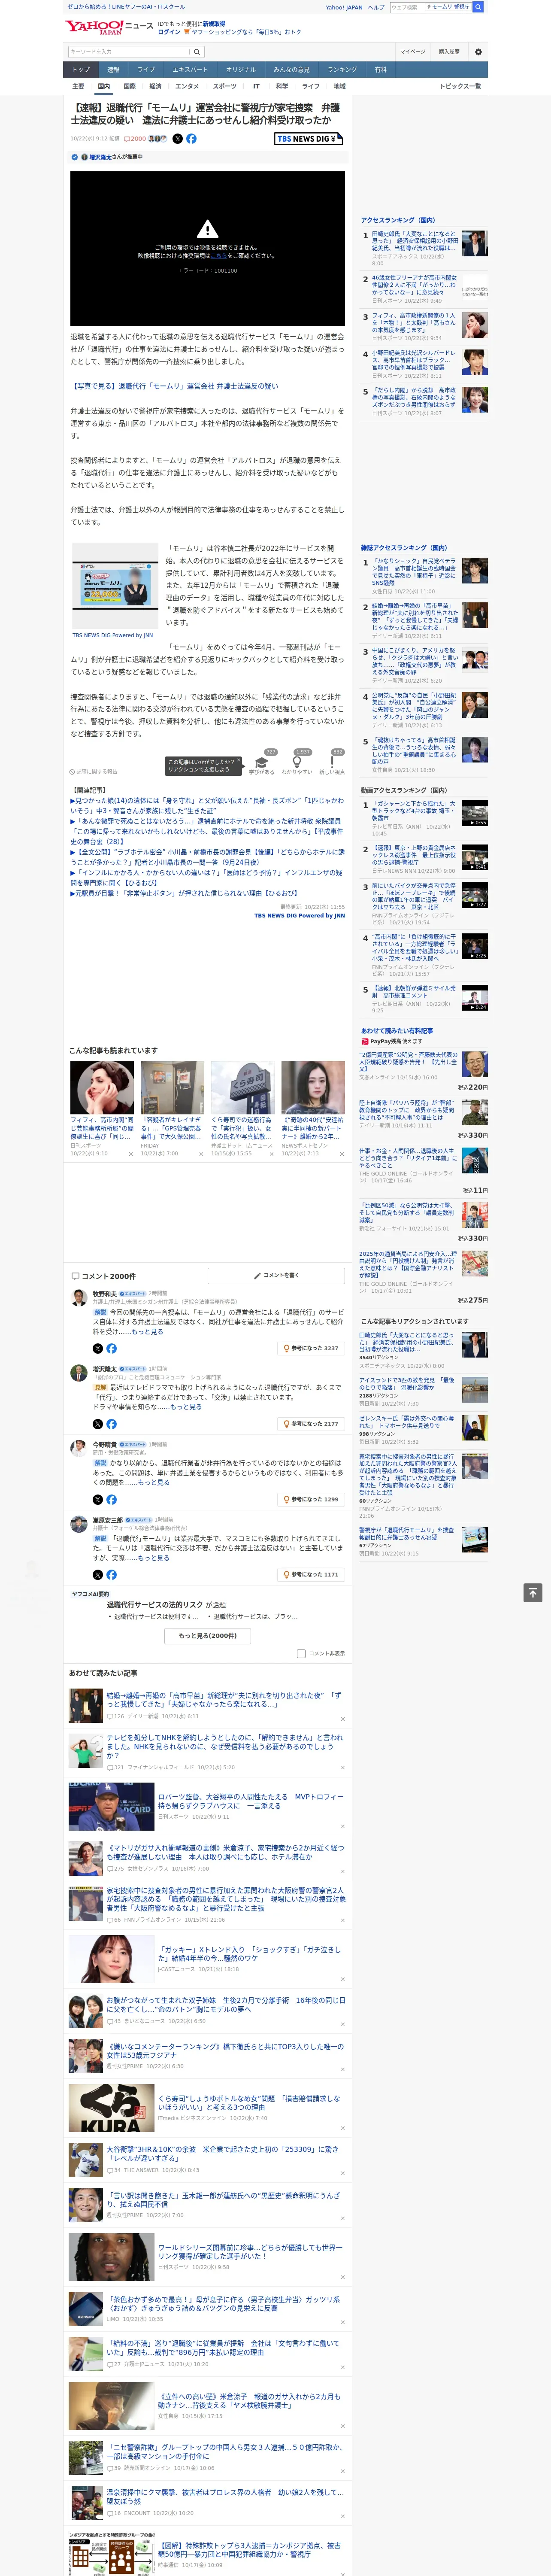The width and height of the screenshot is (551, 2576).
Task: Click the top web search input field
Action: tap(406, 7)
